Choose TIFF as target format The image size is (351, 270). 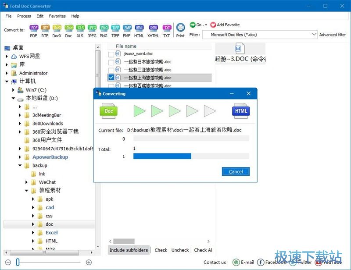[115, 30]
